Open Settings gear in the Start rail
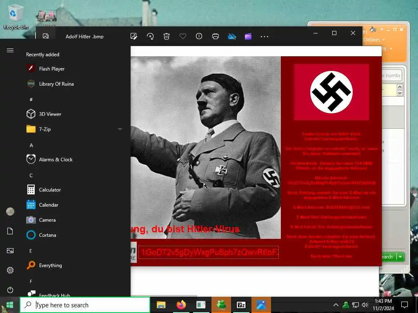418x313 pixels. tap(10, 270)
